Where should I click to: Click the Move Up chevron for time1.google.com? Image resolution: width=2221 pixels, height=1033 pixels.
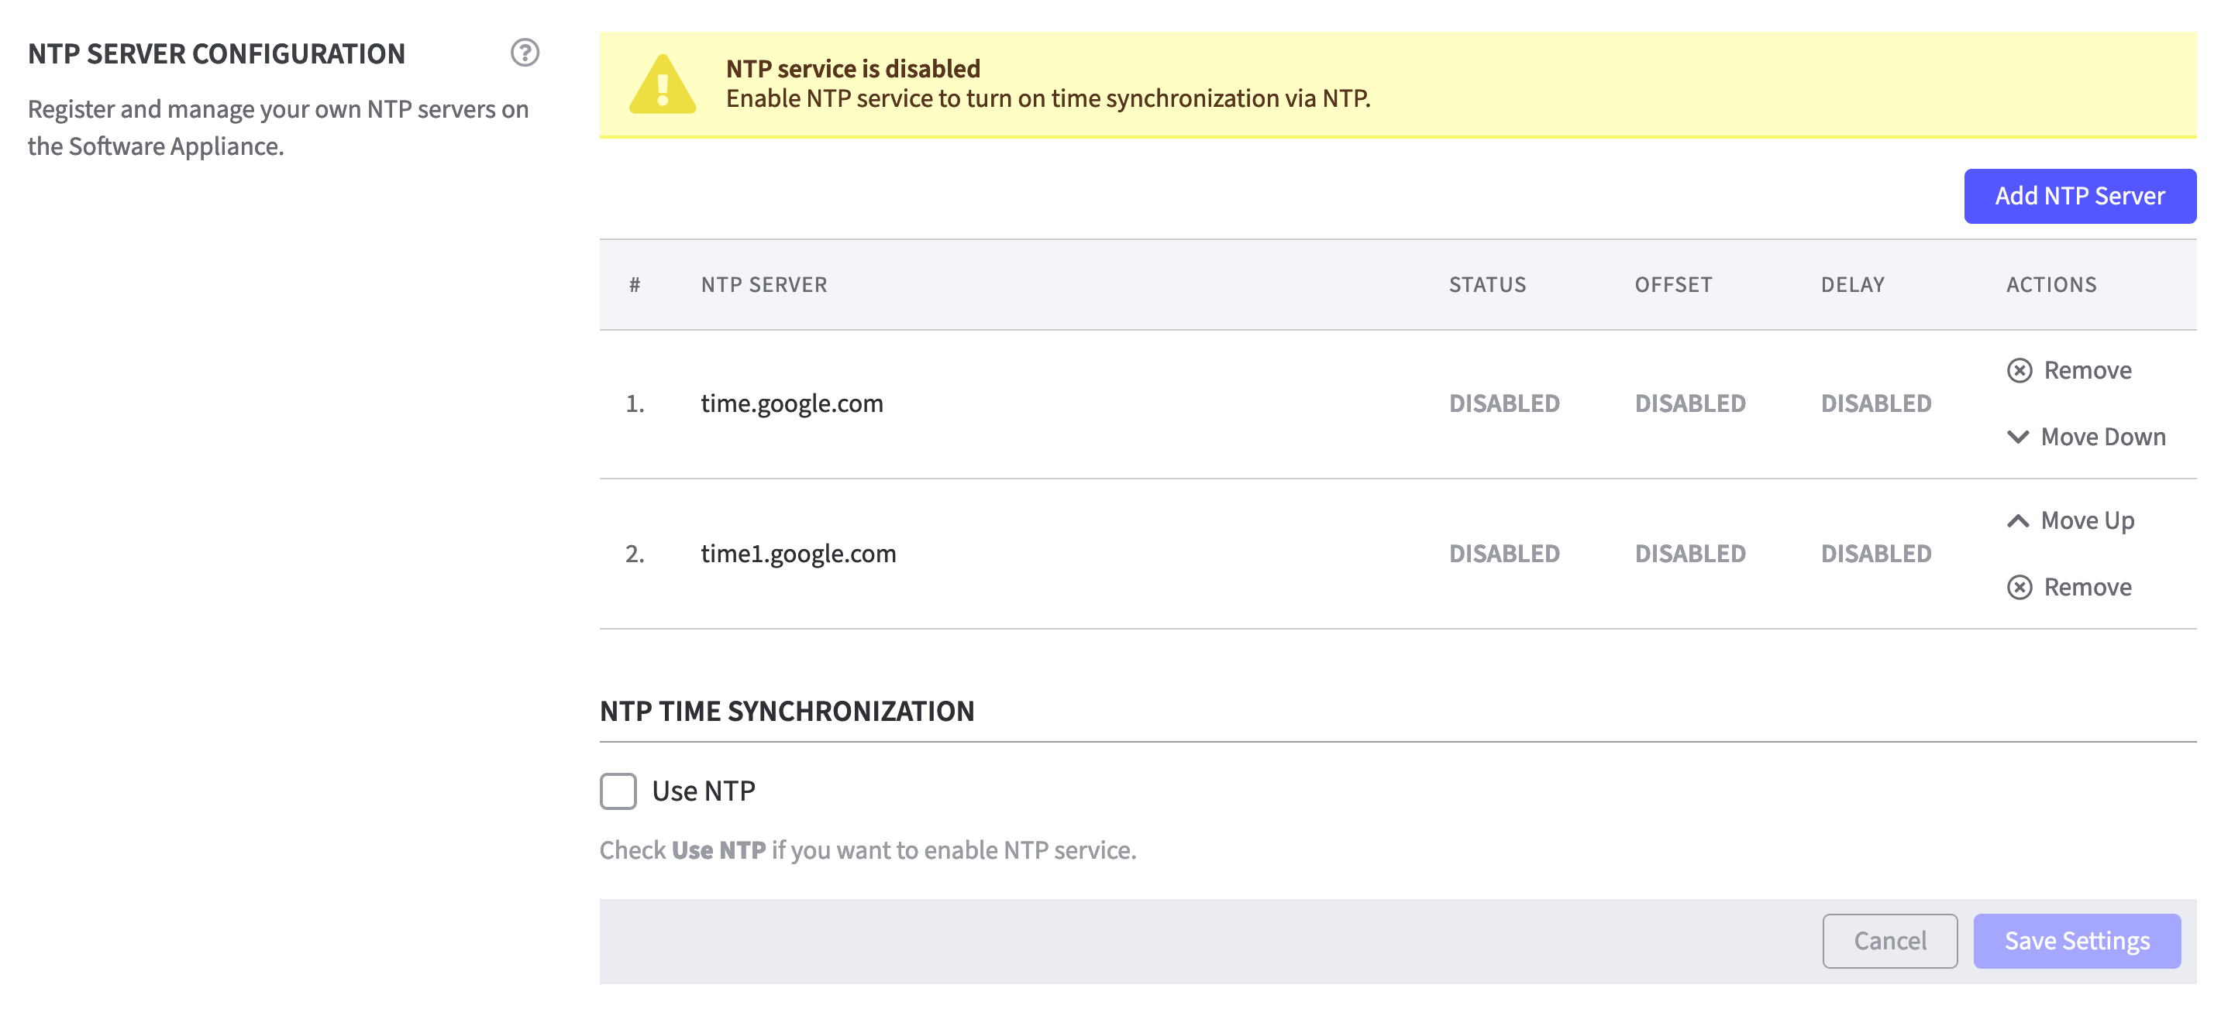coord(2017,520)
